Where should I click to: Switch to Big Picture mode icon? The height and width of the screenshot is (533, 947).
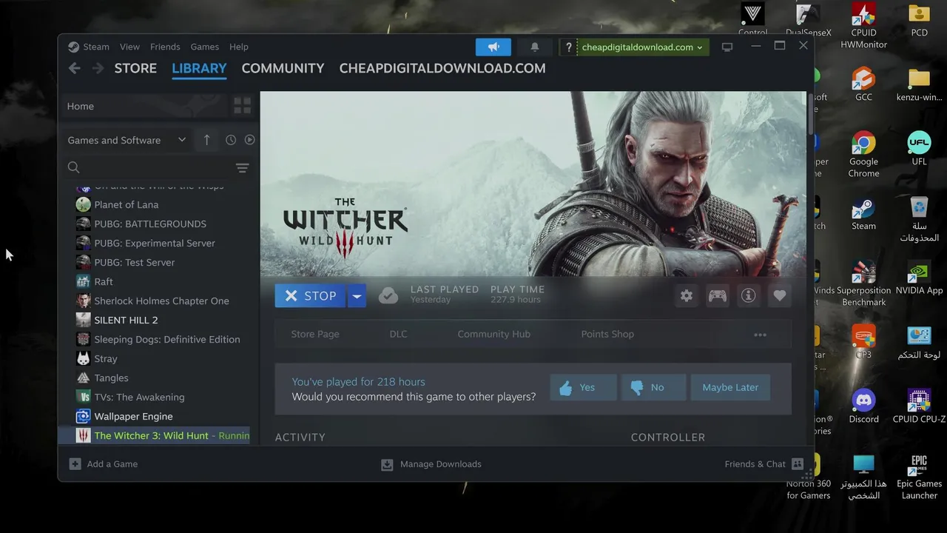(727, 47)
